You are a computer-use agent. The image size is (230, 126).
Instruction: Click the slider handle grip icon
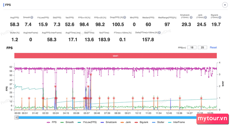click(16, 117)
